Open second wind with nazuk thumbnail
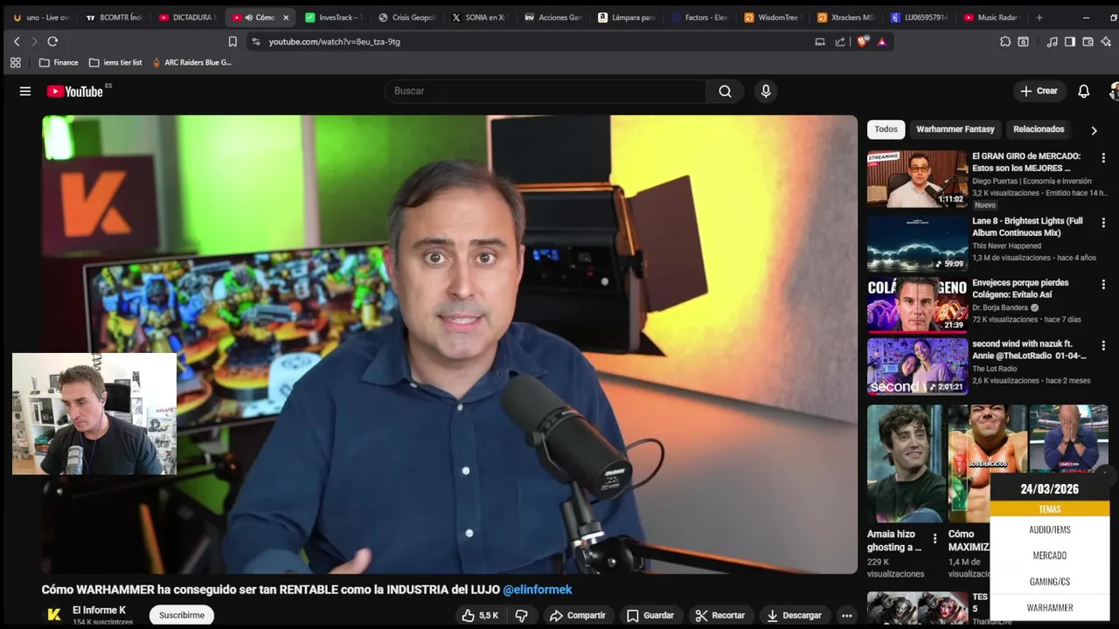Screen dimensions: 1119x629 click(x=917, y=367)
